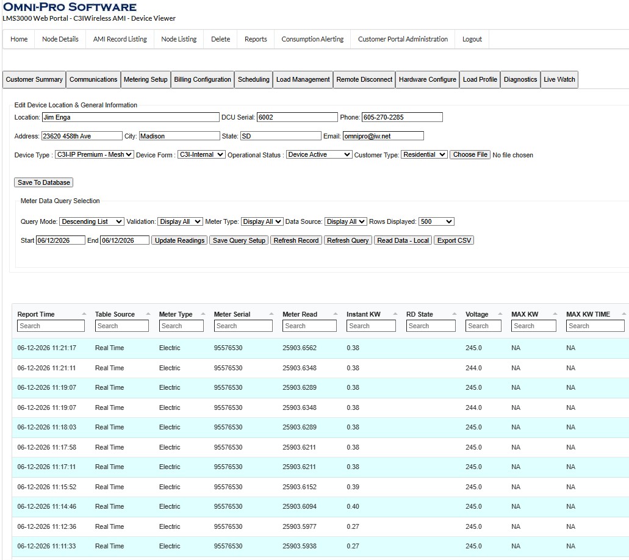This screenshot has height=560, width=629.
Task: Open the Meter Type filter dropdown
Action: pyautogui.click(x=262, y=221)
